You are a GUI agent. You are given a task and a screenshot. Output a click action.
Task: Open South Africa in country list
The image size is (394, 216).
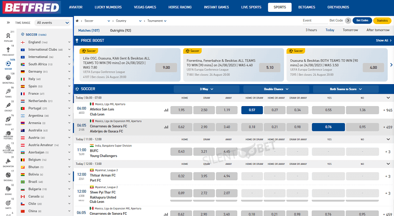coord(45,64)
